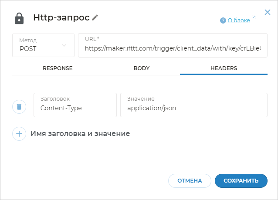
Task: Click the lock icon beside the title
Action: point(19,18)
